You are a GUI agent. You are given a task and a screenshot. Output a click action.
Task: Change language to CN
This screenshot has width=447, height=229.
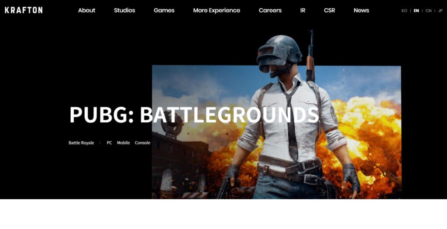[x=428, y=11]
